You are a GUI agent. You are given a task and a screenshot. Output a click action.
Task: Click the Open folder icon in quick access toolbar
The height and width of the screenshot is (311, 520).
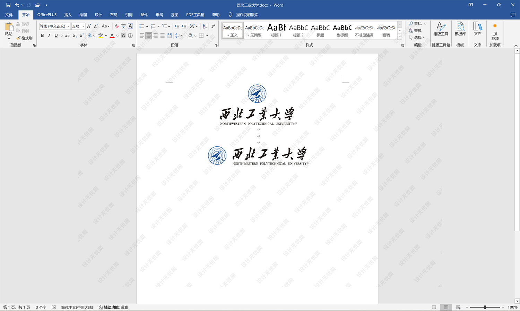click(x=37, y=5)
